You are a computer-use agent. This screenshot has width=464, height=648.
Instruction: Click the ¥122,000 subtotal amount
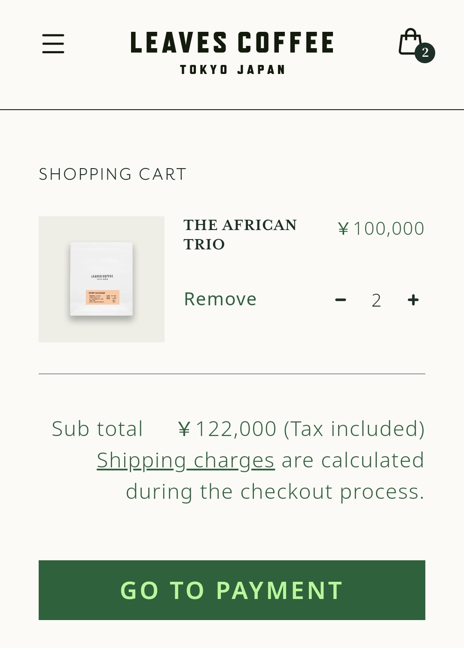click(x=227, y=429)
